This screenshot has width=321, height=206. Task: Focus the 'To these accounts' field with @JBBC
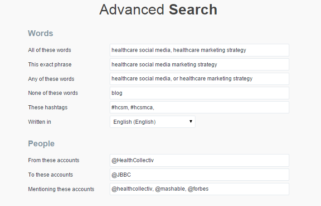[199, 175]
